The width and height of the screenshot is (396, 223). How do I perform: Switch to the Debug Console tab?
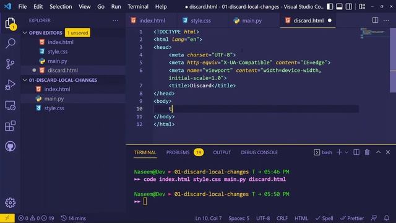tap(259, 152)
